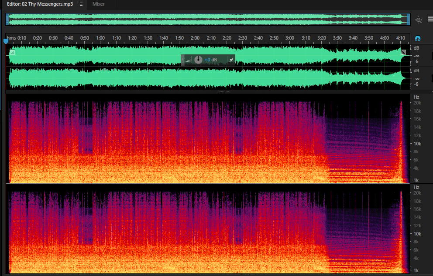Pin the volume HUD with the pushpin
This screenshot has height=276, width=433.
coord(231,60)
